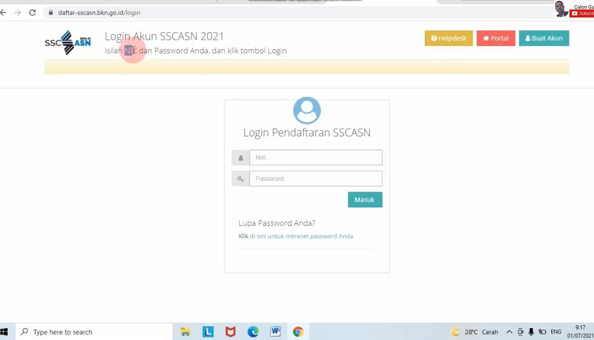The width and height of the screenshot is (594, 340).
Task: Go to the Portal page
Action: pyautogui.click(x=496, y=38)
